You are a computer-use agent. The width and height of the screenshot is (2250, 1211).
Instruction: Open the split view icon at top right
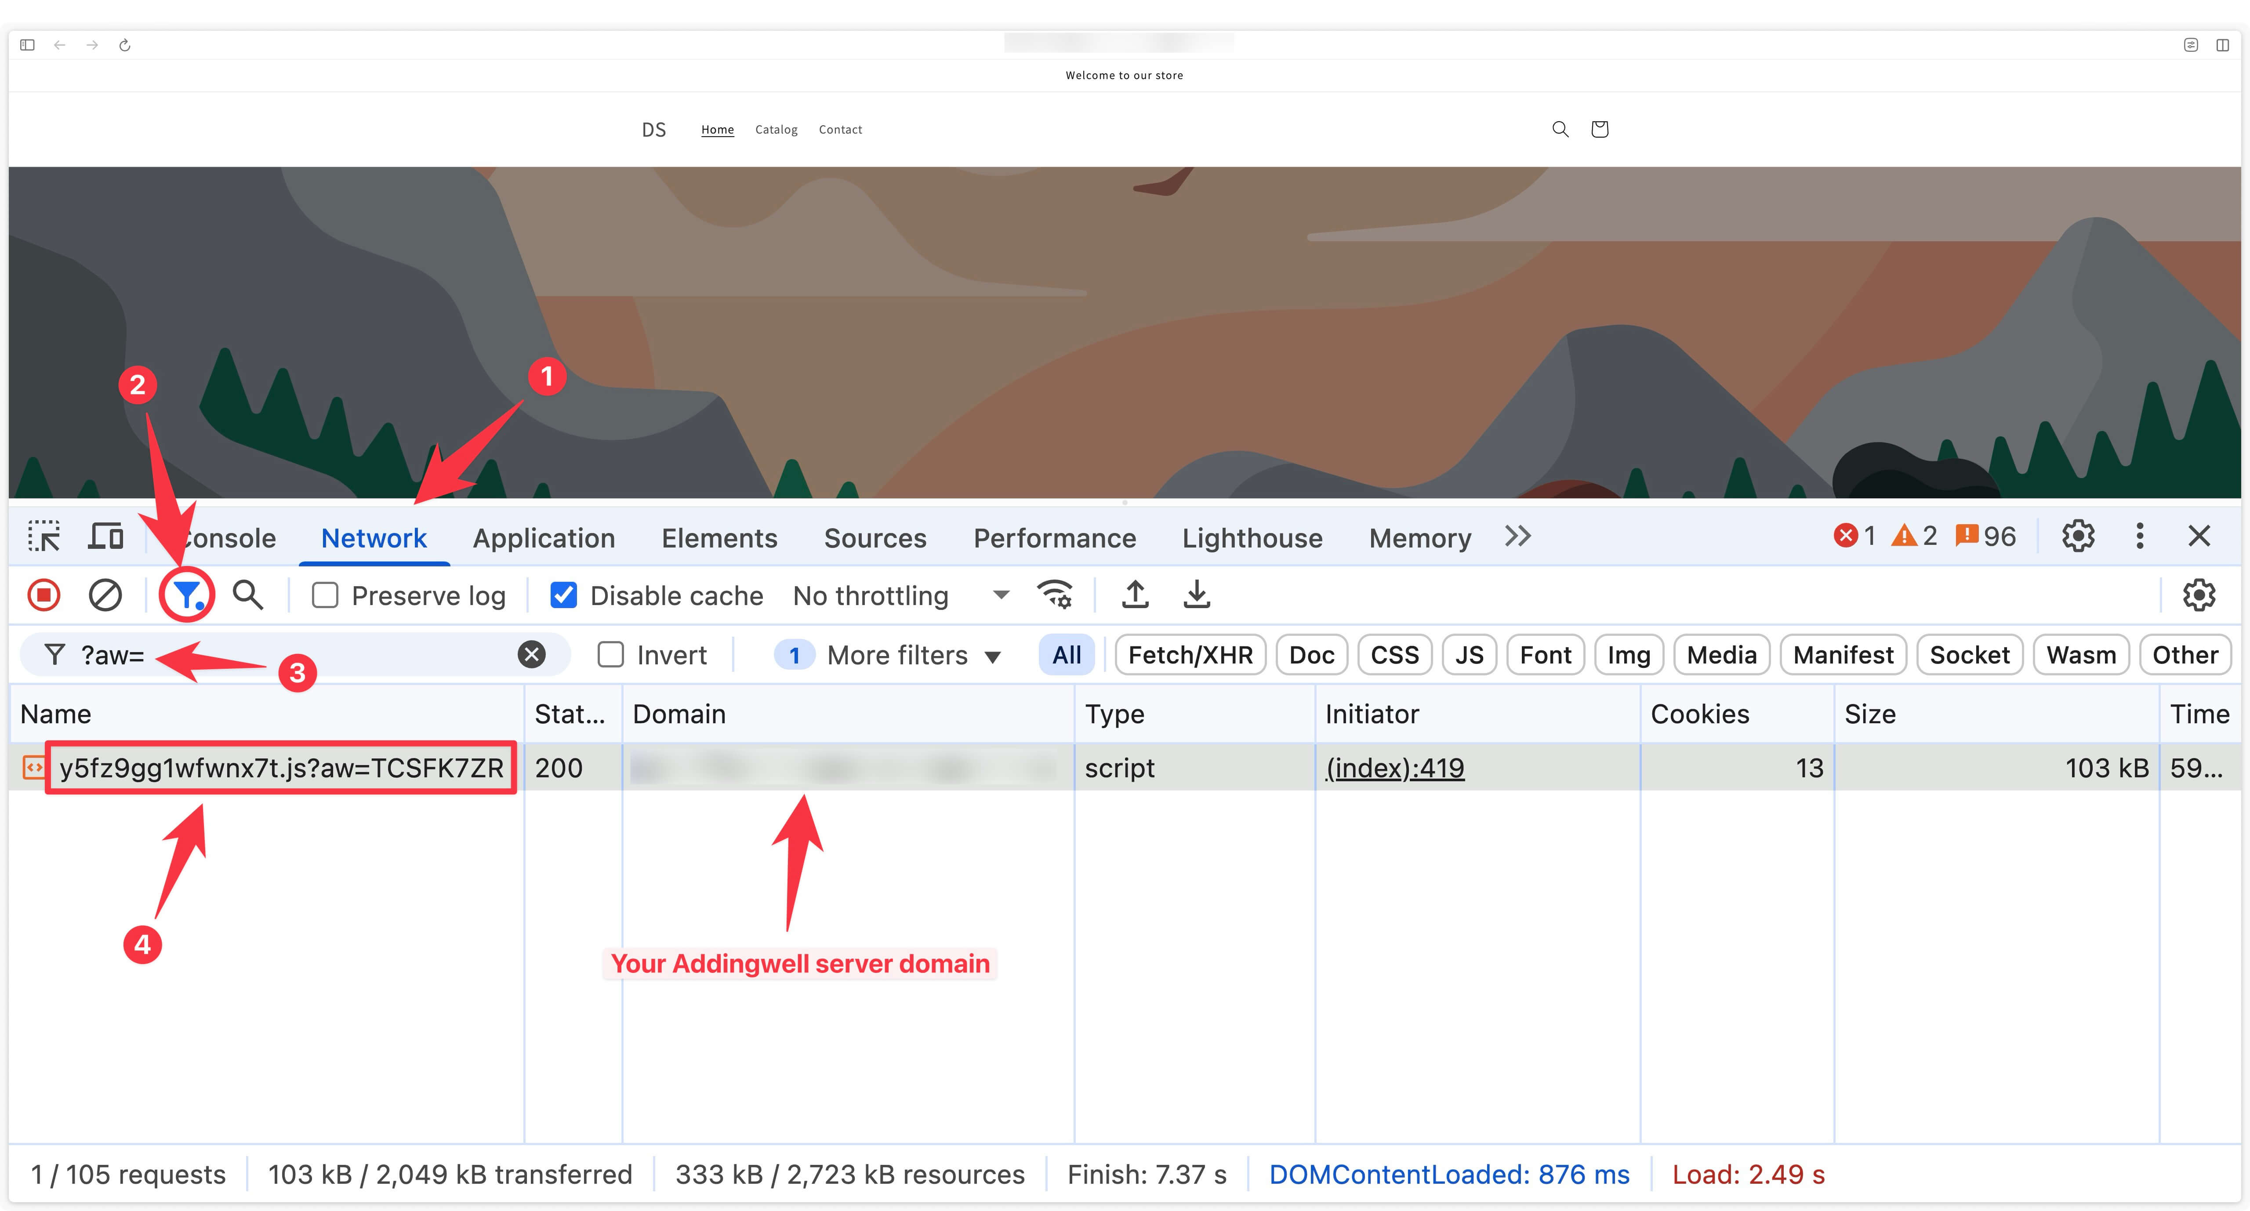(x=2223, y=45)
